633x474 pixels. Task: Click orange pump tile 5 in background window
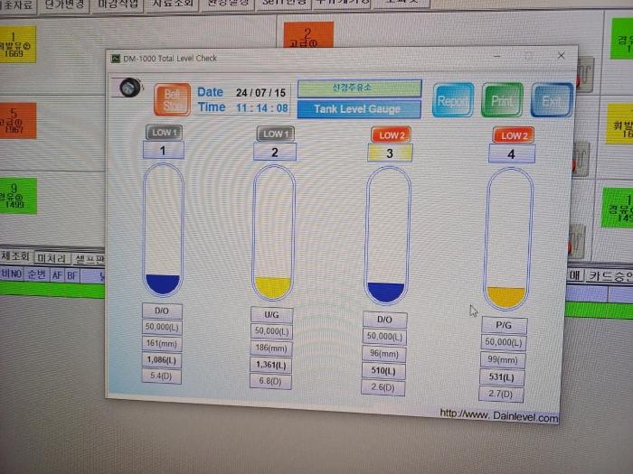18,120
